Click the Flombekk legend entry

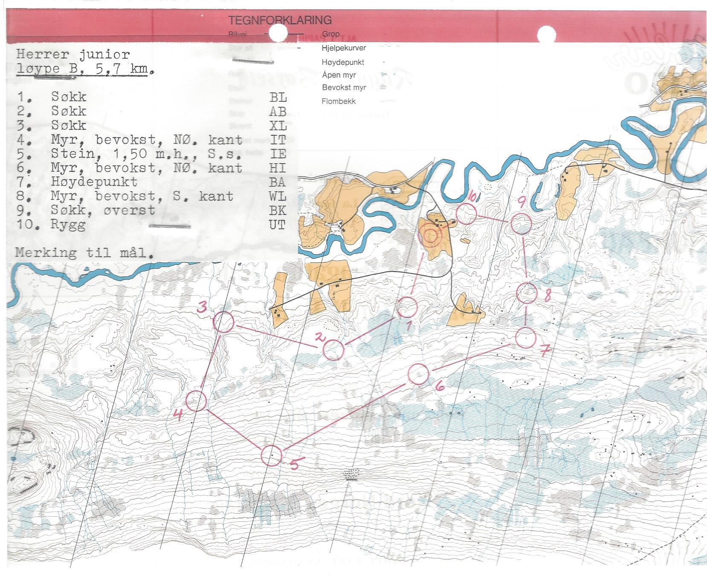[339, 101]
